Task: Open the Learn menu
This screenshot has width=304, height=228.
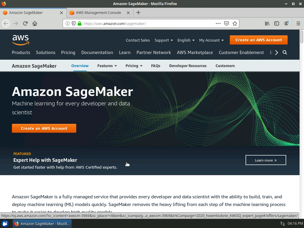Action: tap(125, 52)
